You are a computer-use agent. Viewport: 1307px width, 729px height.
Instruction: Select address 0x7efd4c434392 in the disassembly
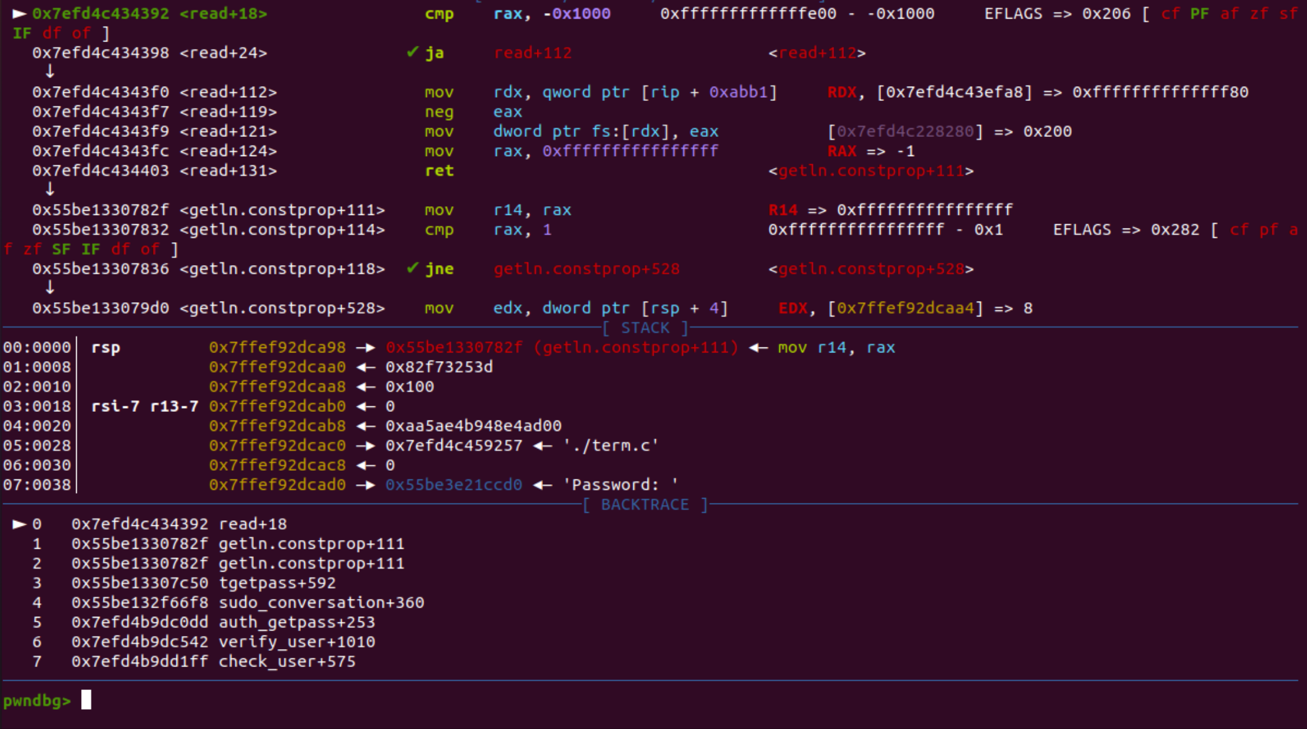tap(100, 14)
